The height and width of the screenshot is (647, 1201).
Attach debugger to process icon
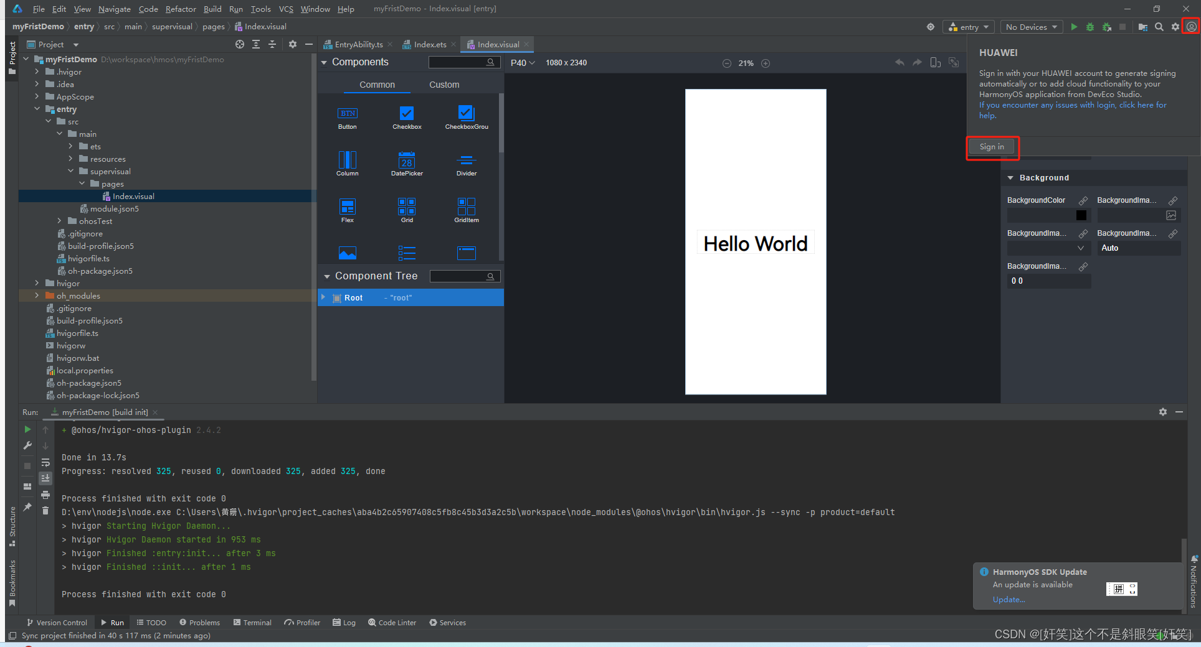1106,27
